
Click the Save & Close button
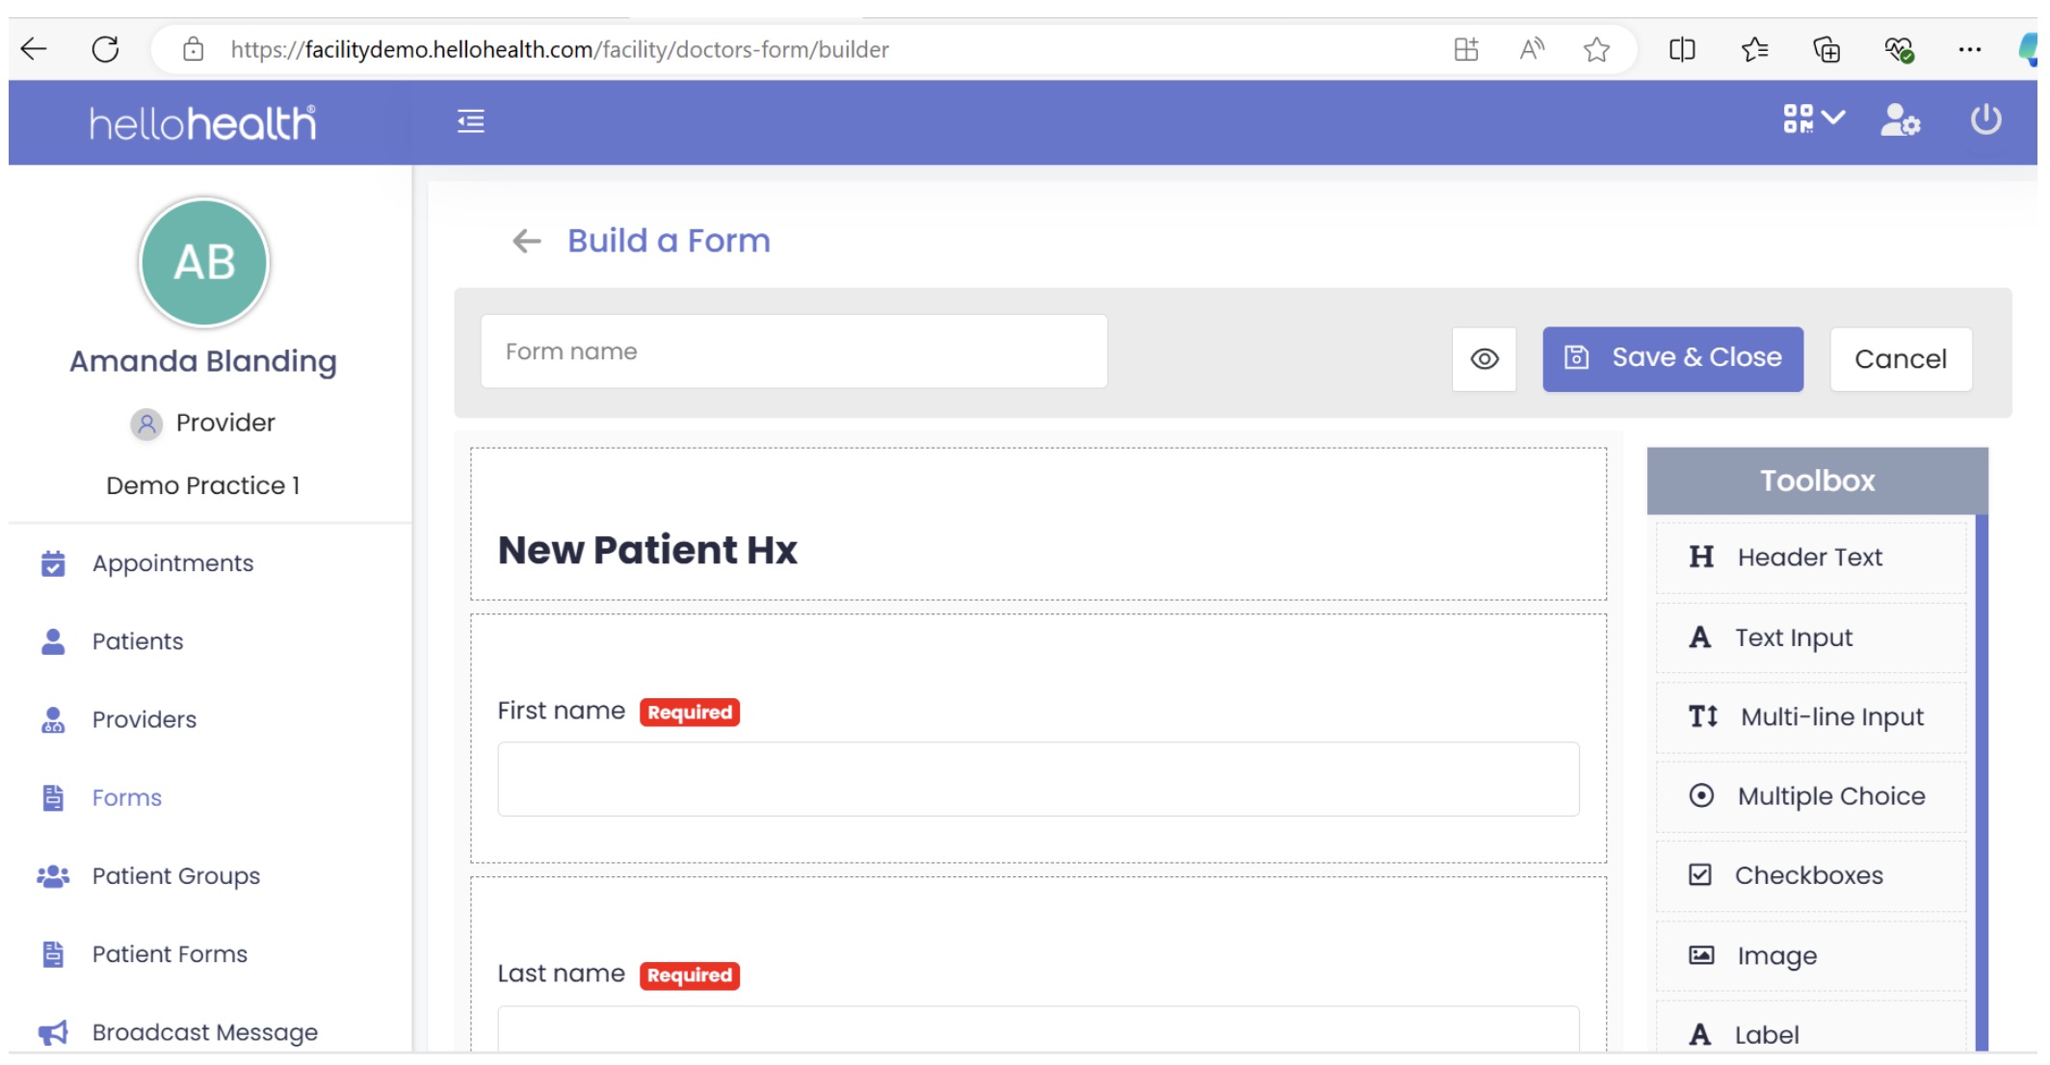click(1672, 358)
